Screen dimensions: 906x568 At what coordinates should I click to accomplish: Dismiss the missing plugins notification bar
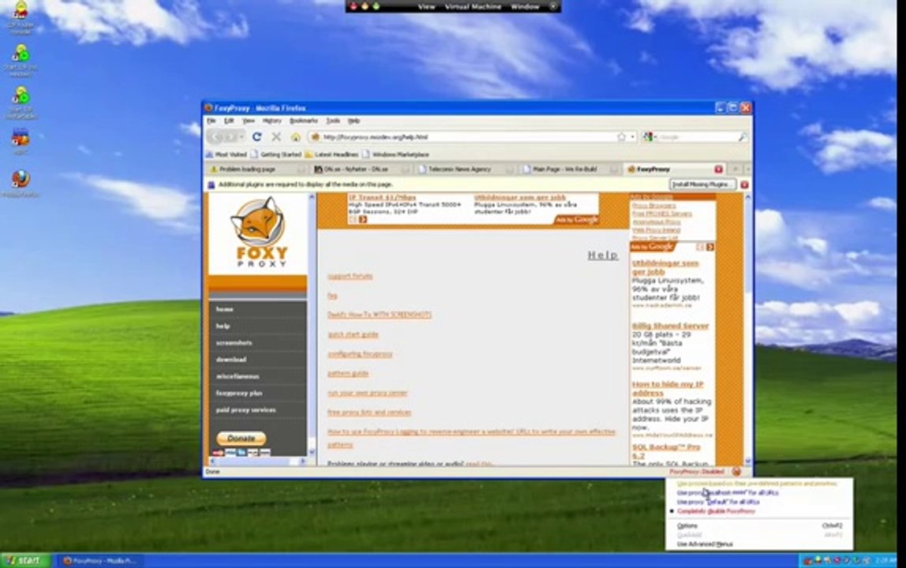744,185
